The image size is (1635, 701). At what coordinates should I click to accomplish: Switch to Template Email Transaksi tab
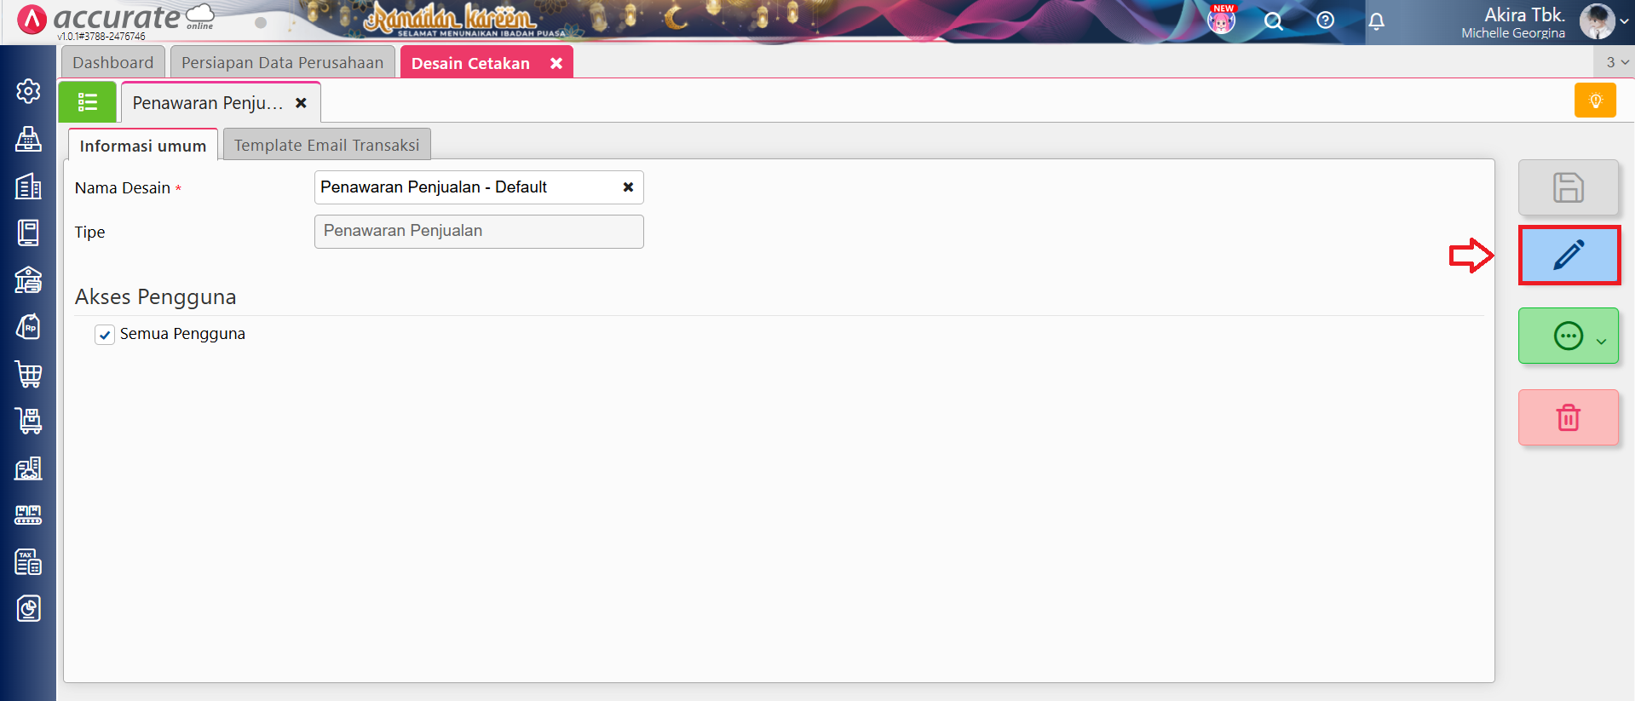(326, 146)
